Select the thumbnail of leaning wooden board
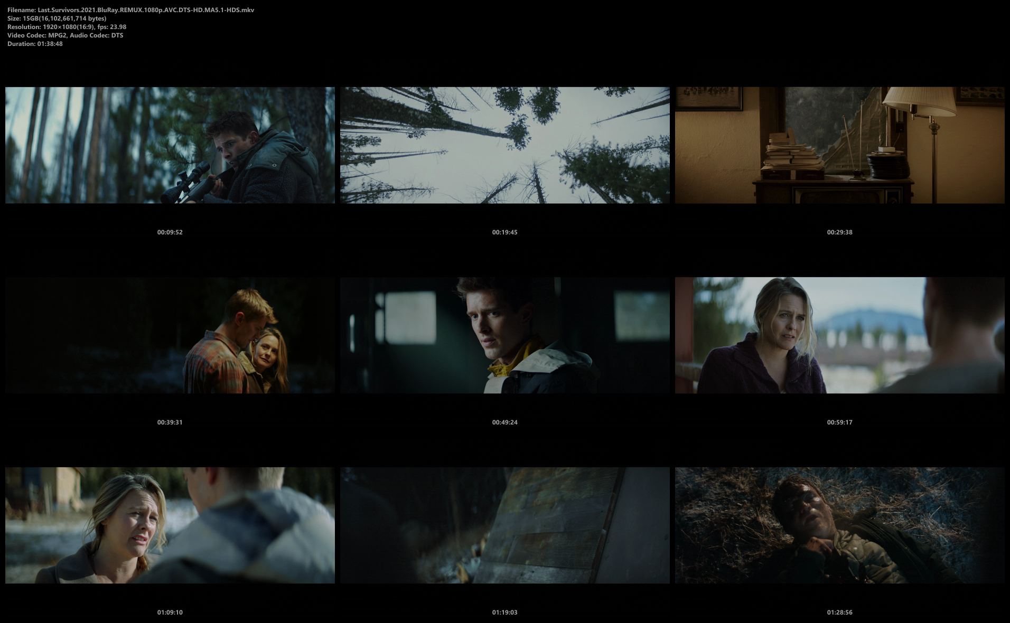This screenshot has width=1010, height=623. click(x=504, y=525)
